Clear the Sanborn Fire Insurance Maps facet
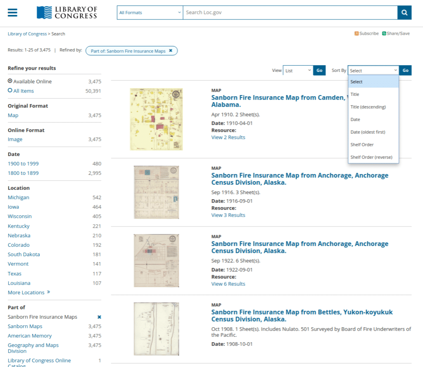 point(98,317)
